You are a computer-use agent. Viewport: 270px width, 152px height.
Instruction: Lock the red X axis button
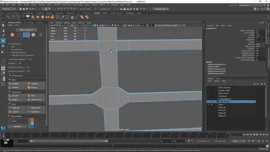click(32, 119)
